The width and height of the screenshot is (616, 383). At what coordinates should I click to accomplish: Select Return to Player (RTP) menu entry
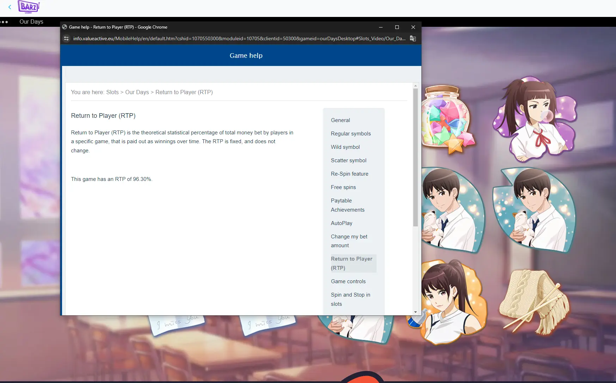point(354,263)
